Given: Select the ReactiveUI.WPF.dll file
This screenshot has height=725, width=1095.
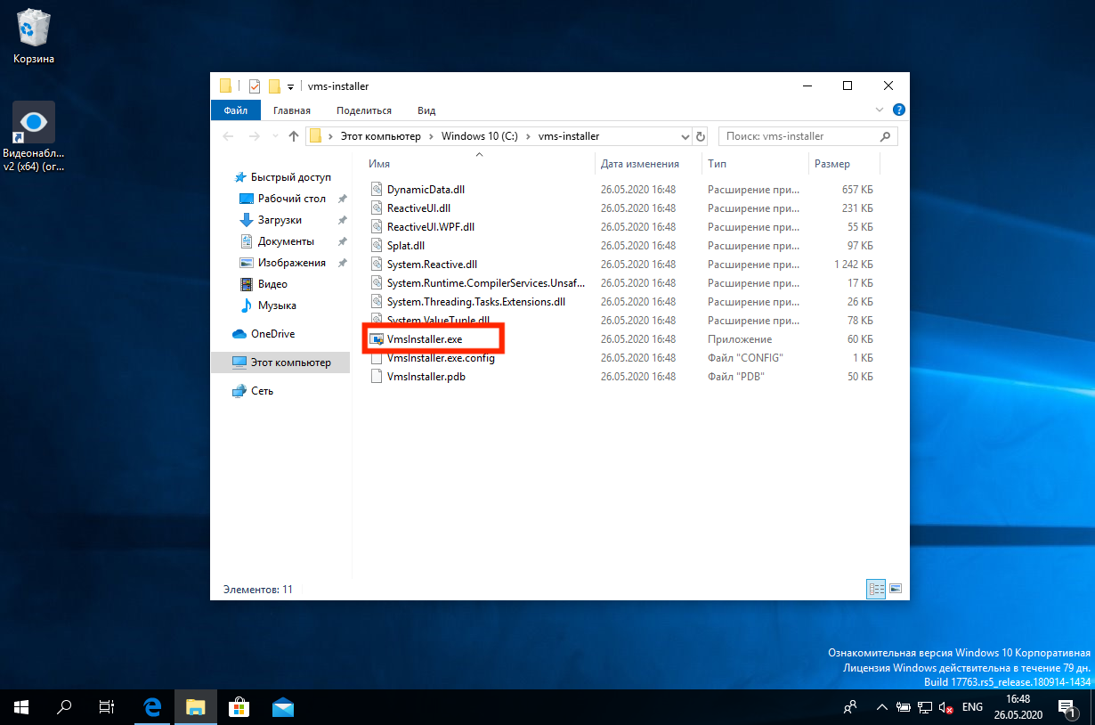Looking at the screenshot, I should 431,227.
